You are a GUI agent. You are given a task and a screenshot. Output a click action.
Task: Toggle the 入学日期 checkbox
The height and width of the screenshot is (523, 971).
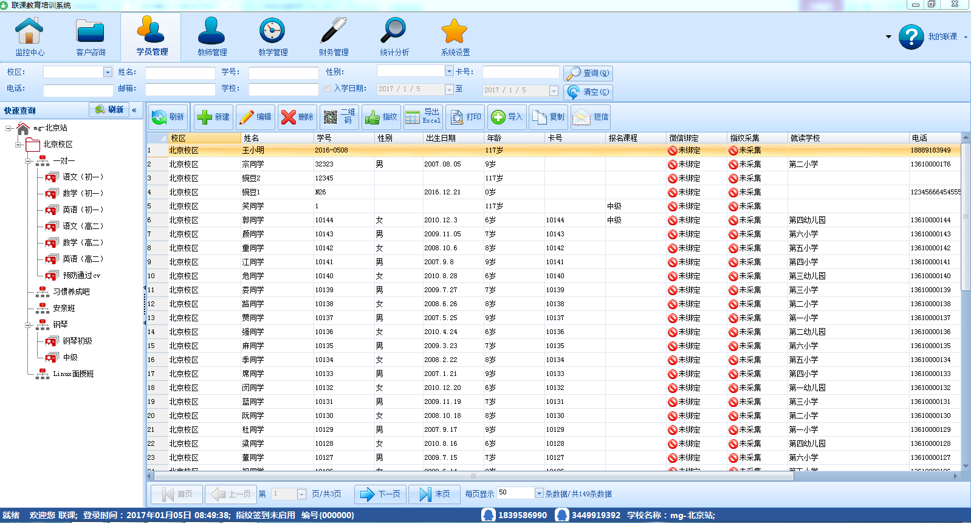pos(328,89)
